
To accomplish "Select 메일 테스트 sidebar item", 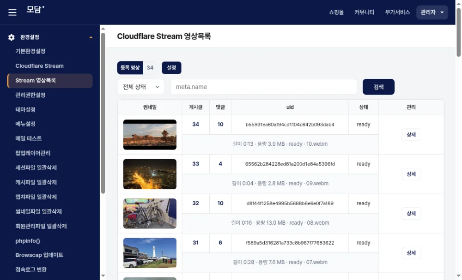I will point(29,138).
